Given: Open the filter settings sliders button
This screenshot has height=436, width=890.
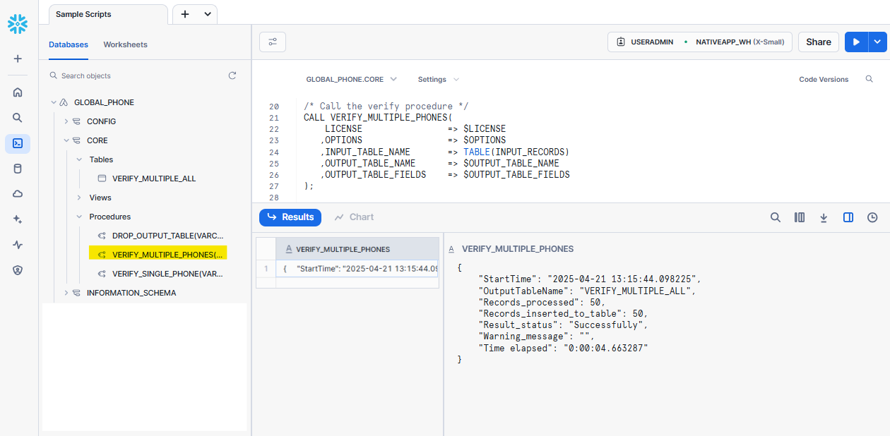Looking at the screenshot, I should 273,42.
